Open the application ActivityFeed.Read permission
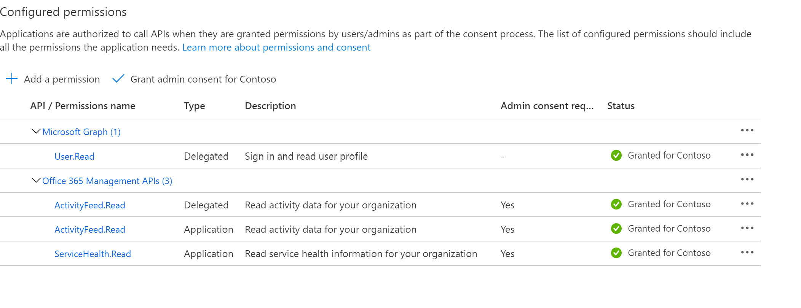Screen dimensions: 801x308 pyautogui.click(x=90, y=230)
